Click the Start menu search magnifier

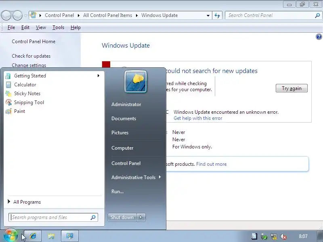[93, 217]
